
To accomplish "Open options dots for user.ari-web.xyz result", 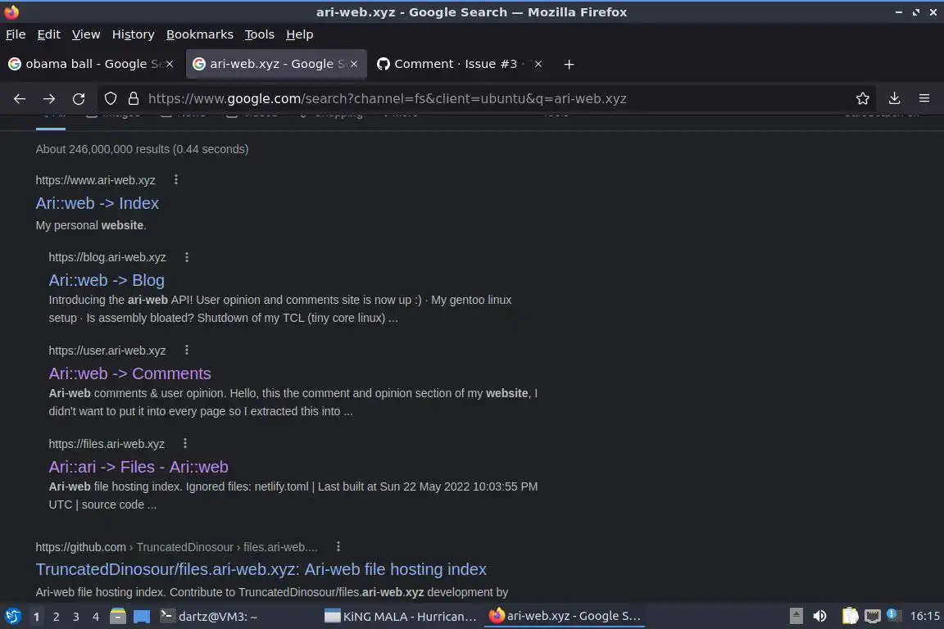I will coord(187,350).
